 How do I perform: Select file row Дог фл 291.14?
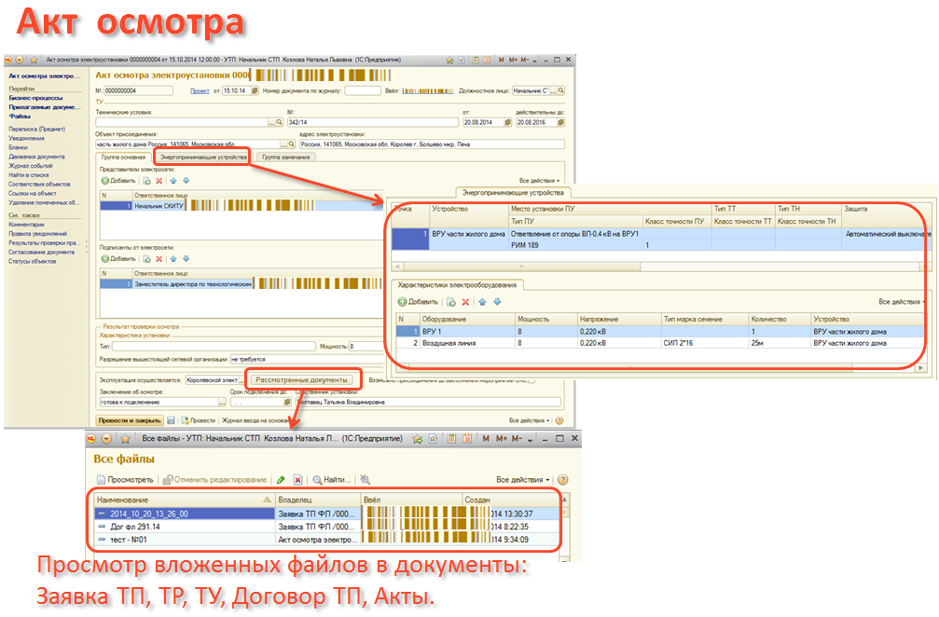(182, 527)
